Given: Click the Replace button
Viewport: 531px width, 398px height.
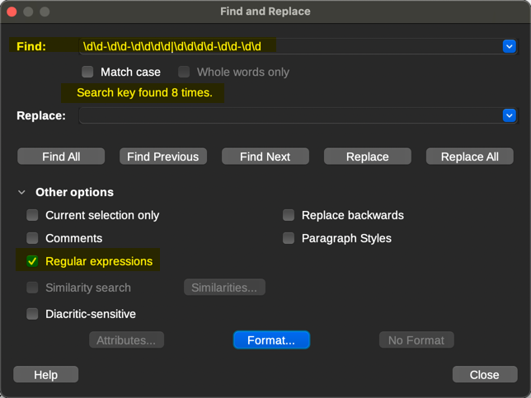Looking at the screenshot, I should pyautogui.click(x=367, y=157).
